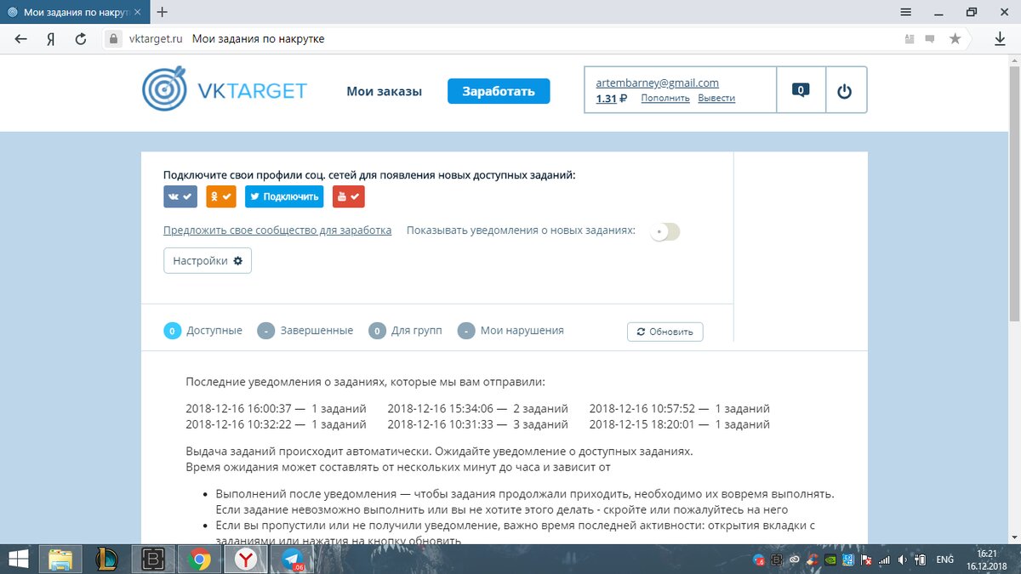The width and height of the screenshot is (1021, 574).
Task: Toggle new task notifications switch
Action: tap(665, 232)
